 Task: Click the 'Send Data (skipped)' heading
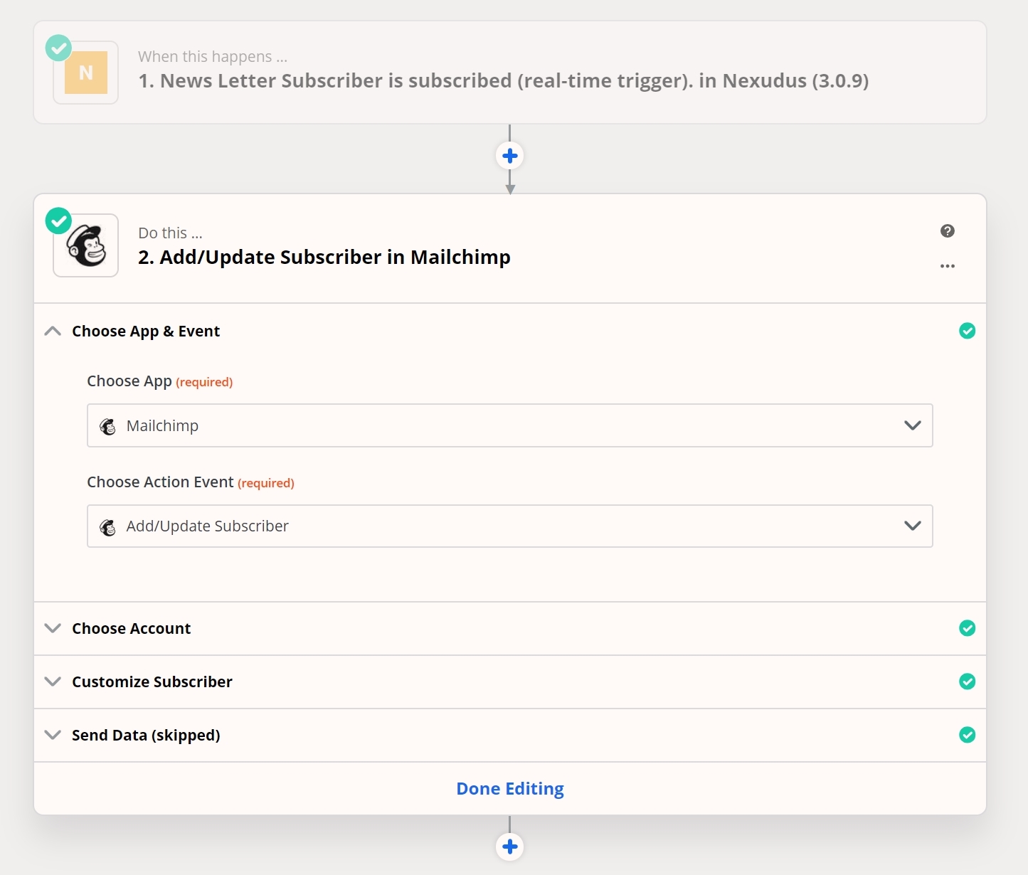(146, 735)
